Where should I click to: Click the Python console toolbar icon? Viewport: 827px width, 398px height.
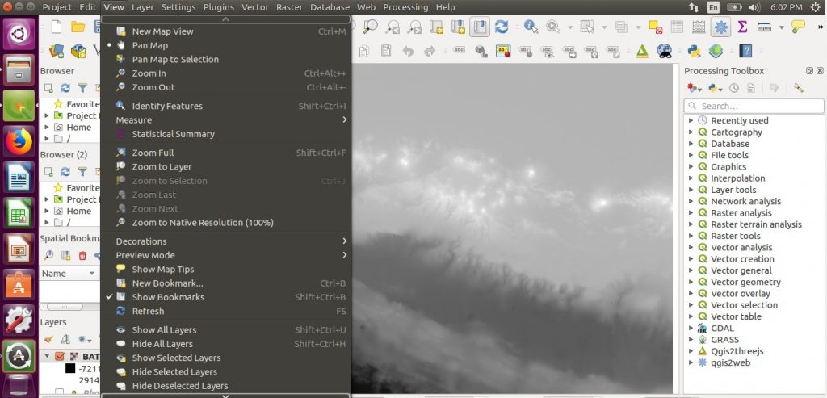coord(694,51)
